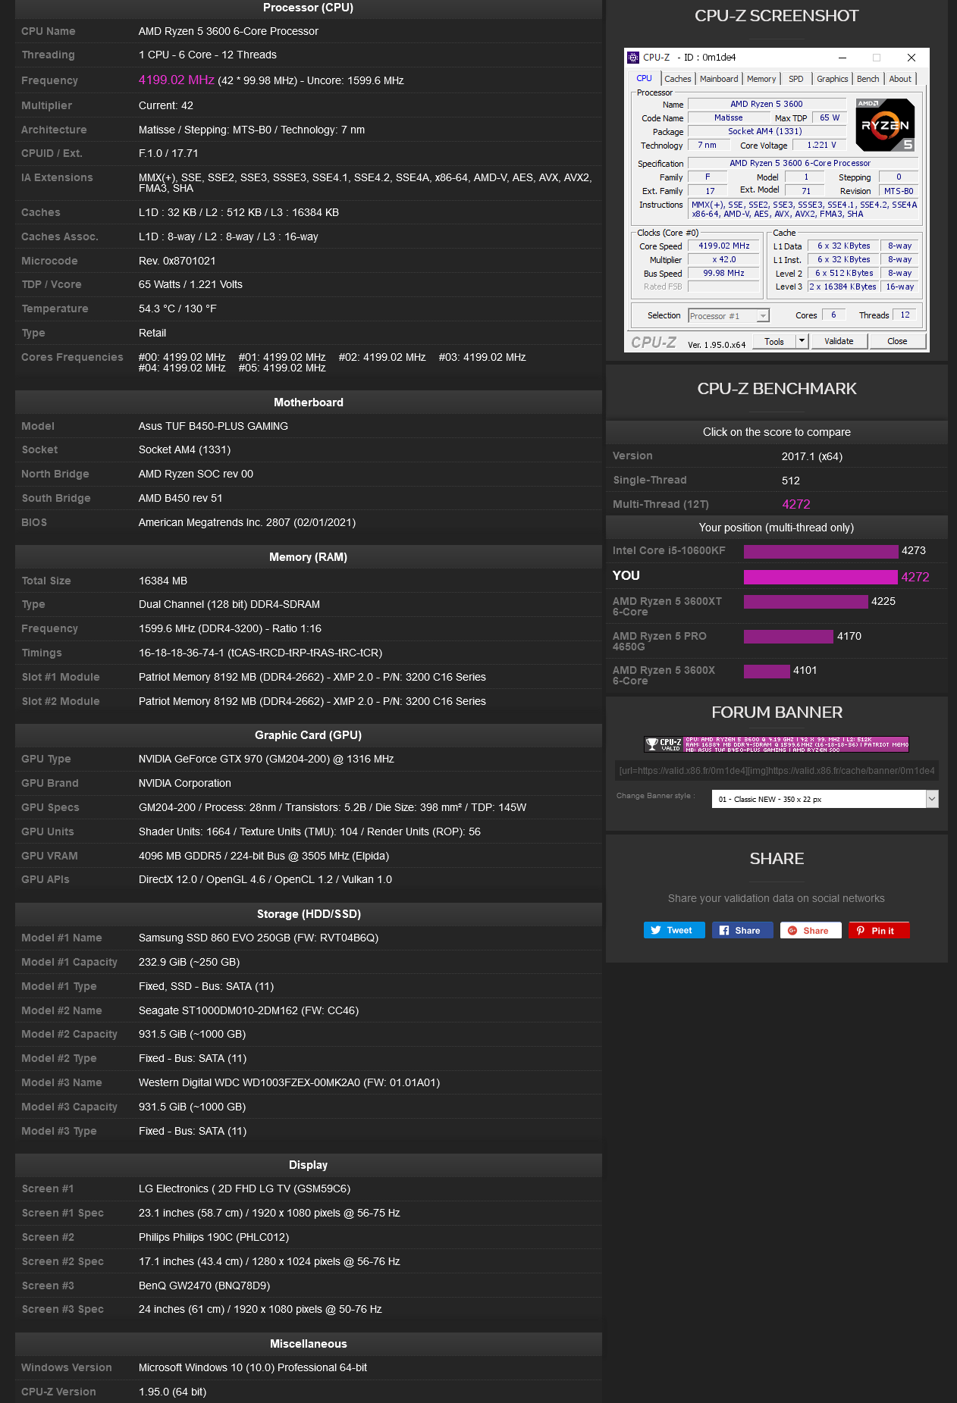Click the CPU-Z app icon in screenshot title bar
The image size is (957, 1403).
pos(633,58)
